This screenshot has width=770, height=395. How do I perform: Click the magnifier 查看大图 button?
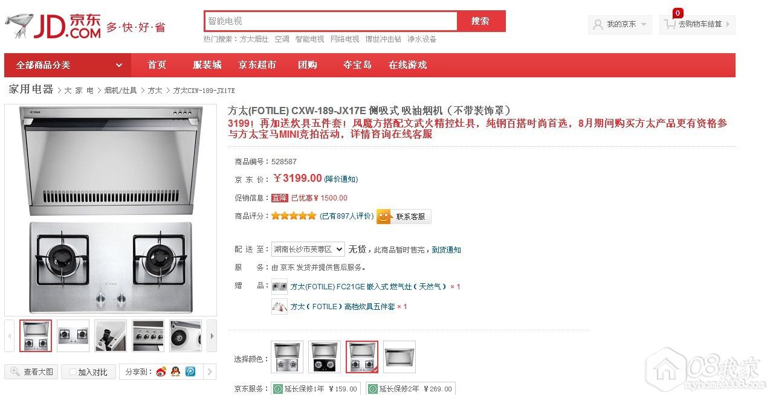[31, 371]
